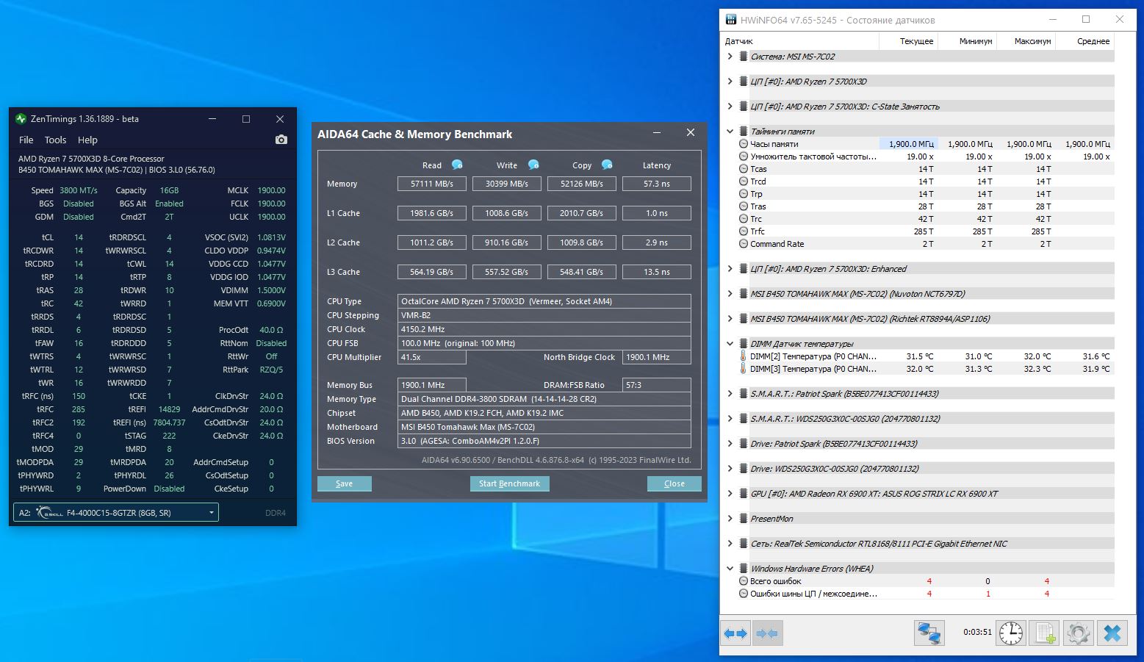Click the CPU Clock field 4150.2 MHz
This screenshot has height=662, width=1144.
(x=544, y=329)
